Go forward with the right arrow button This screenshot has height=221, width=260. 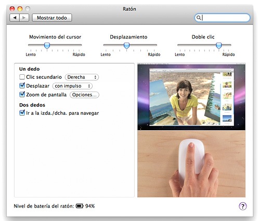coord(24,18)
